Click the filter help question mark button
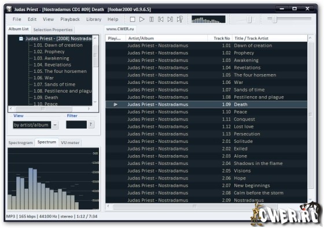The image size is (324, 228). click(90, 124)
